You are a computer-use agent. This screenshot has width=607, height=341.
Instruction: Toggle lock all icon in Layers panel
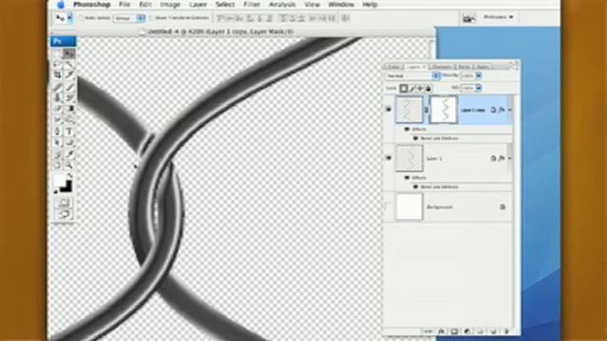point(428,88)
